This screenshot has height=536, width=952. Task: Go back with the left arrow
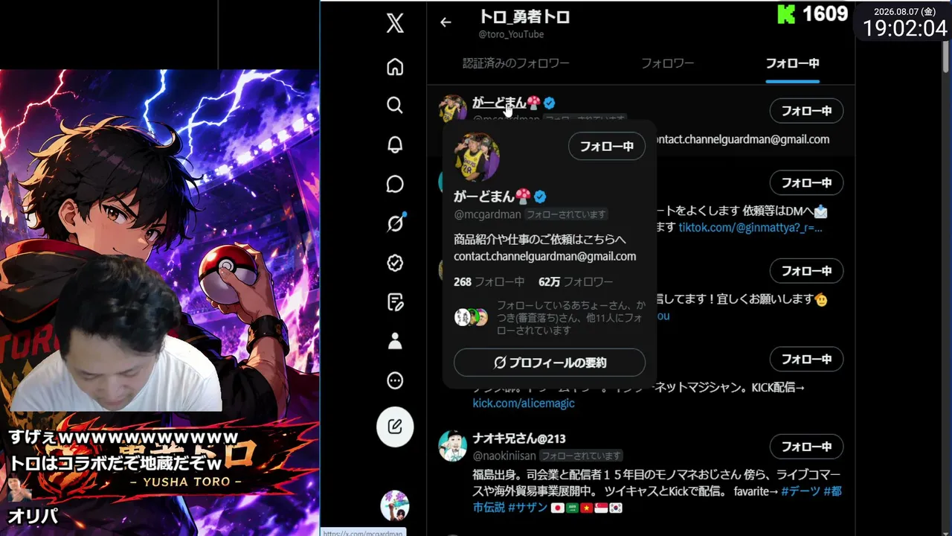[x=446, y=22]
